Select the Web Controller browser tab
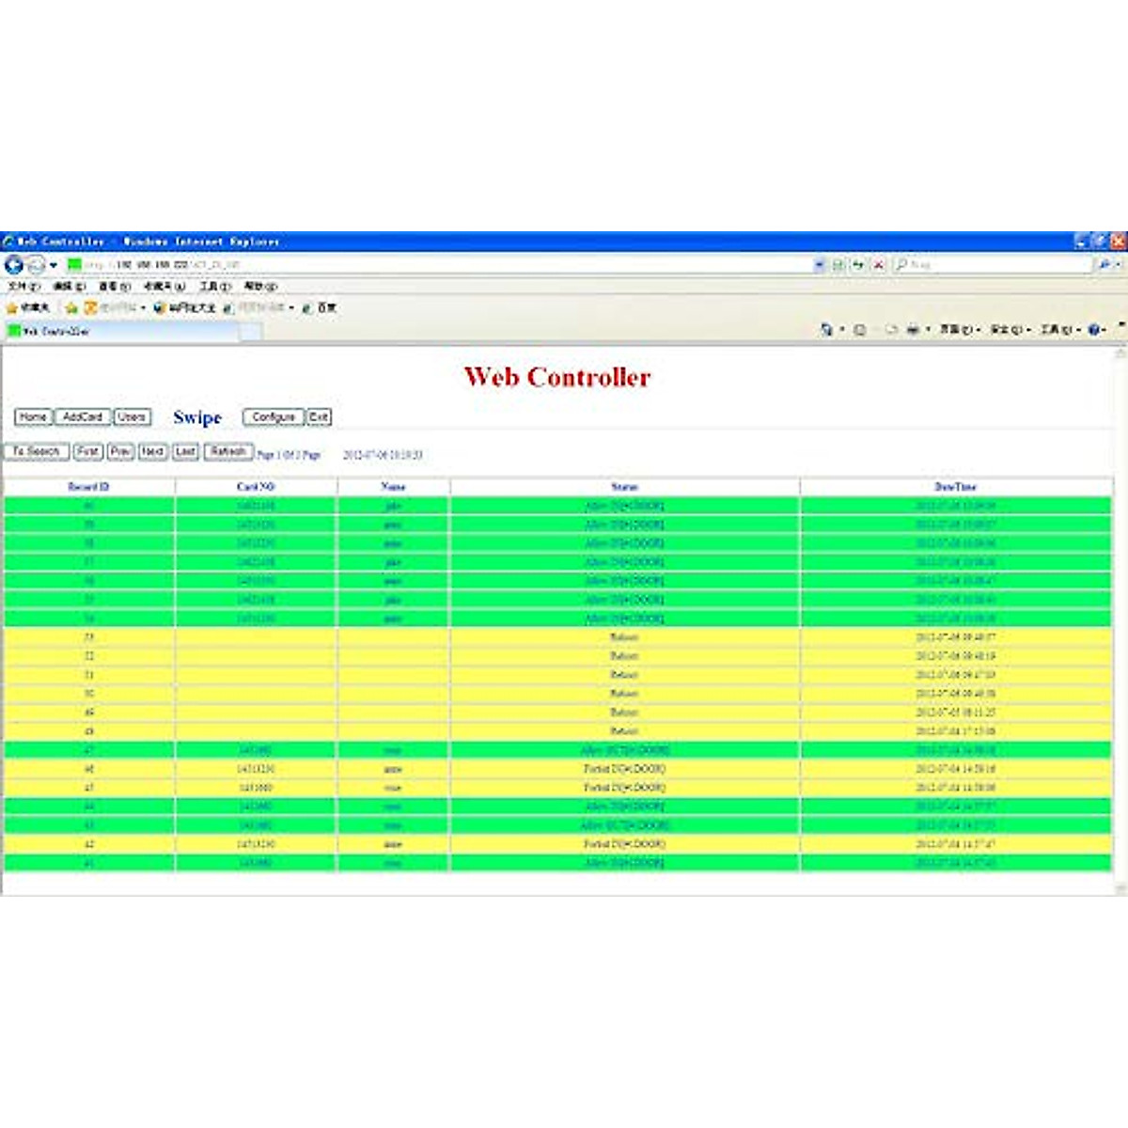Screen dimensions: 1128x1128 point(56,331)
